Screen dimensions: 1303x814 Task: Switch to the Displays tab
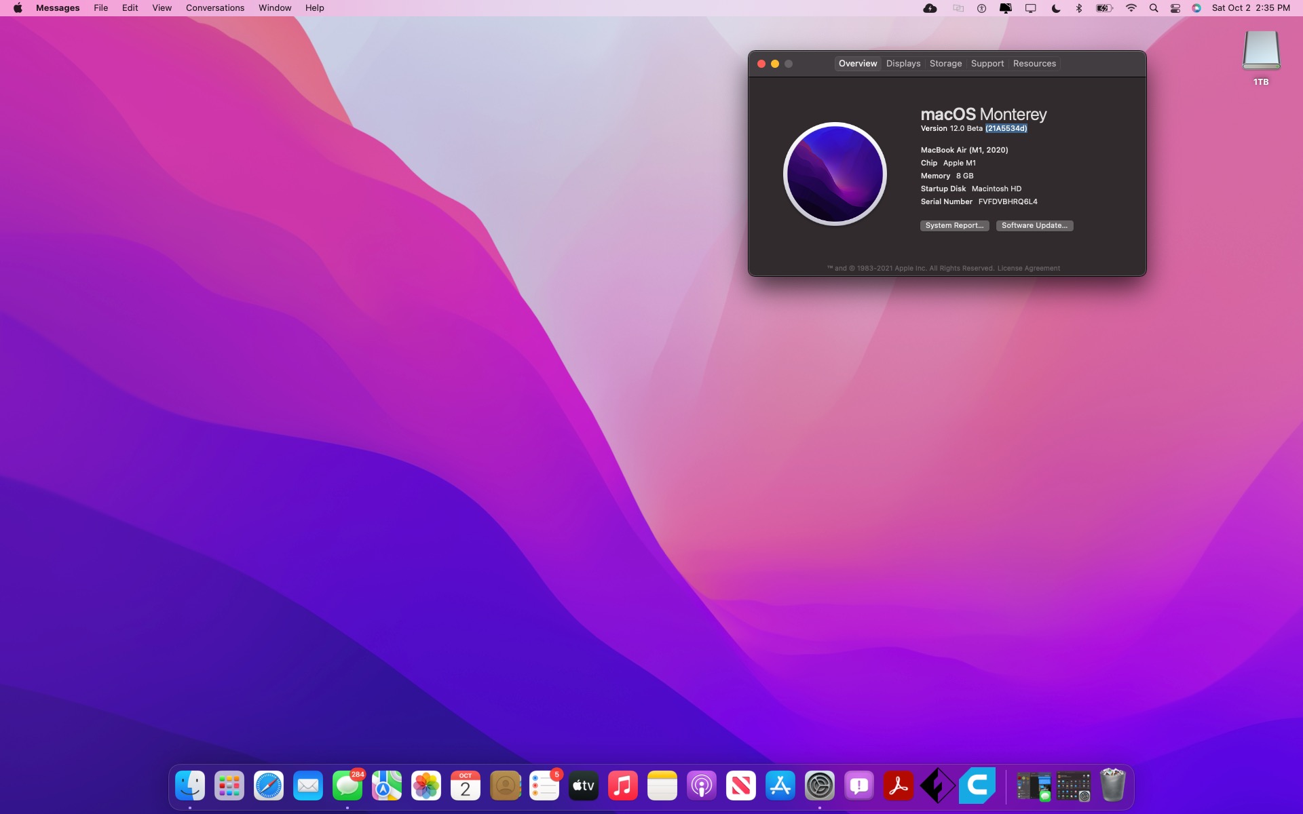point(903,64)
